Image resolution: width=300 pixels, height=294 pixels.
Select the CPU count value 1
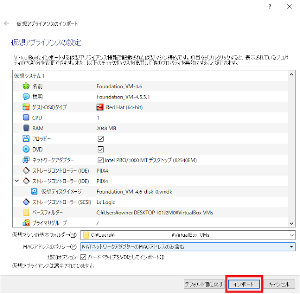[x=98, y=118]
